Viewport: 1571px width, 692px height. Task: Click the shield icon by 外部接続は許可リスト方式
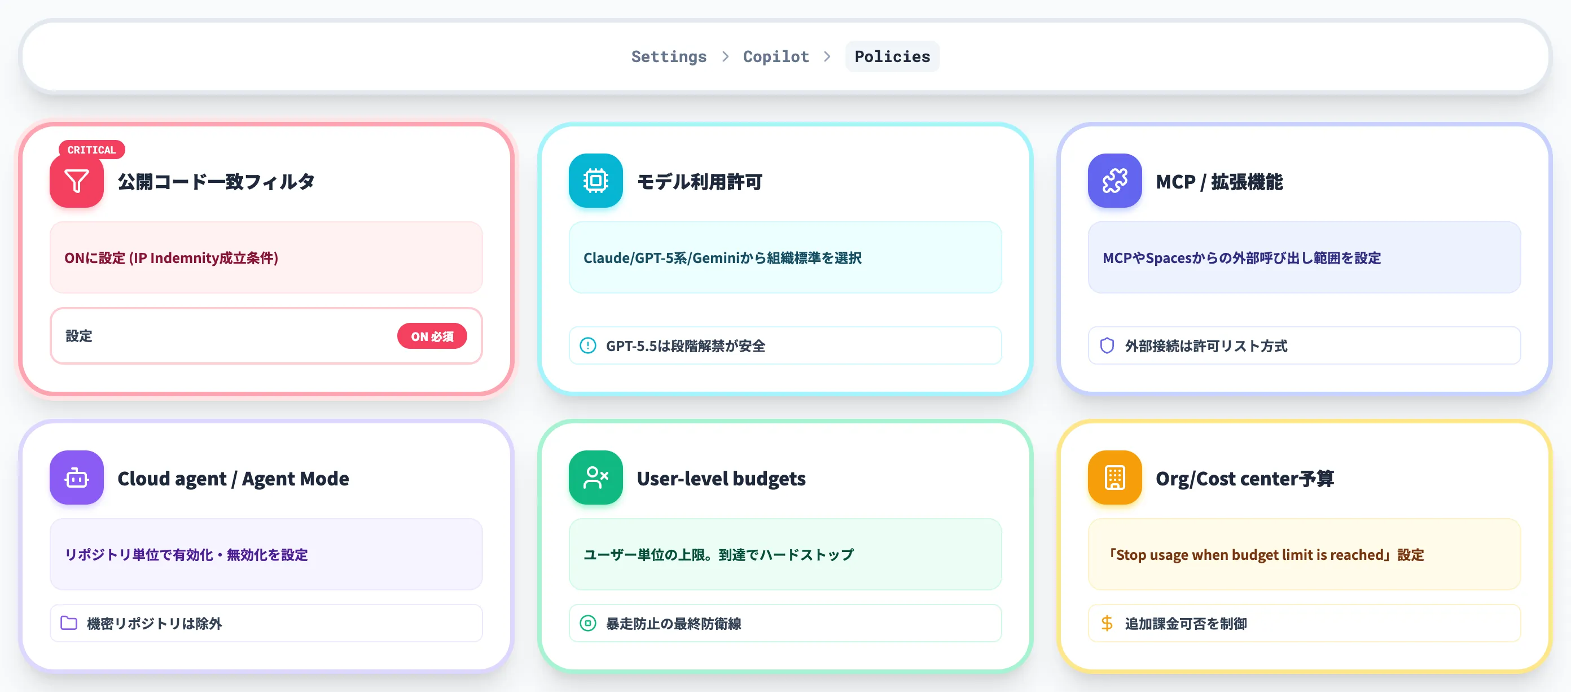click(1106, 346)
